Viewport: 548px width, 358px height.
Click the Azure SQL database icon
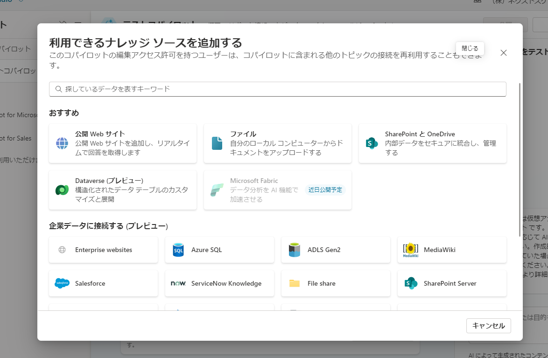[178, 250]
